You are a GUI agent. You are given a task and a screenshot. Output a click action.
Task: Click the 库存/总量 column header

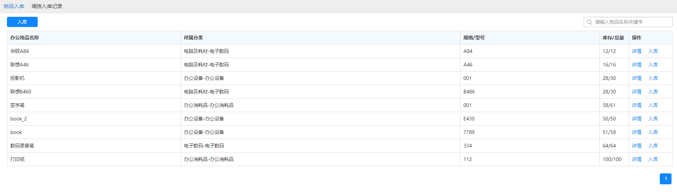pos(613,38)
